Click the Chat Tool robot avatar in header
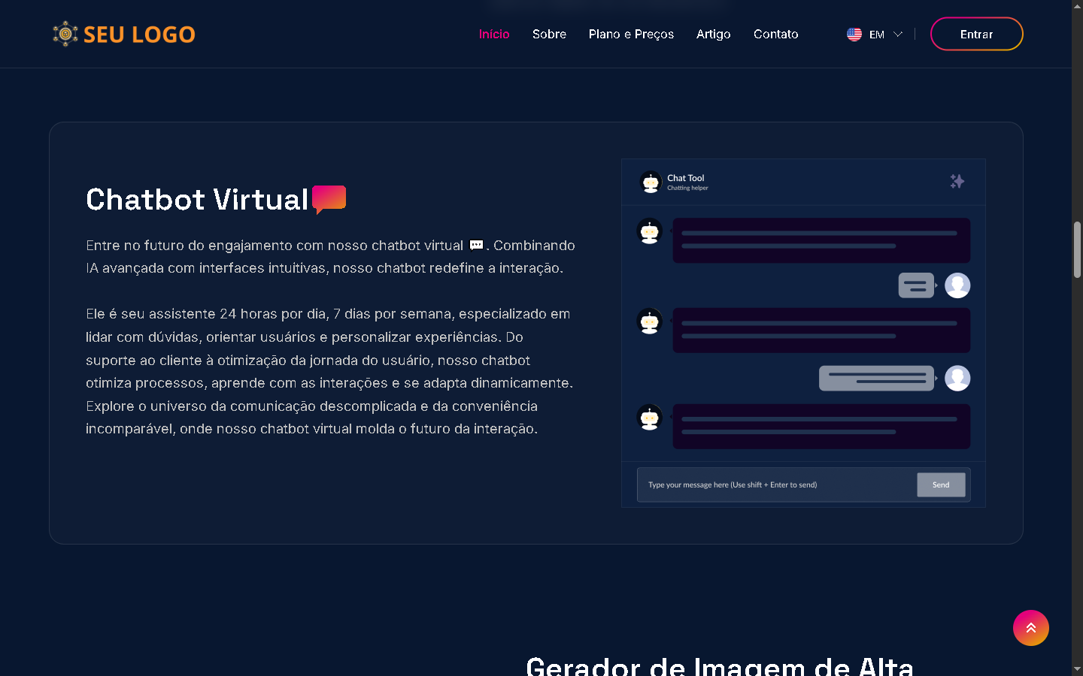 tap(651, 182)
